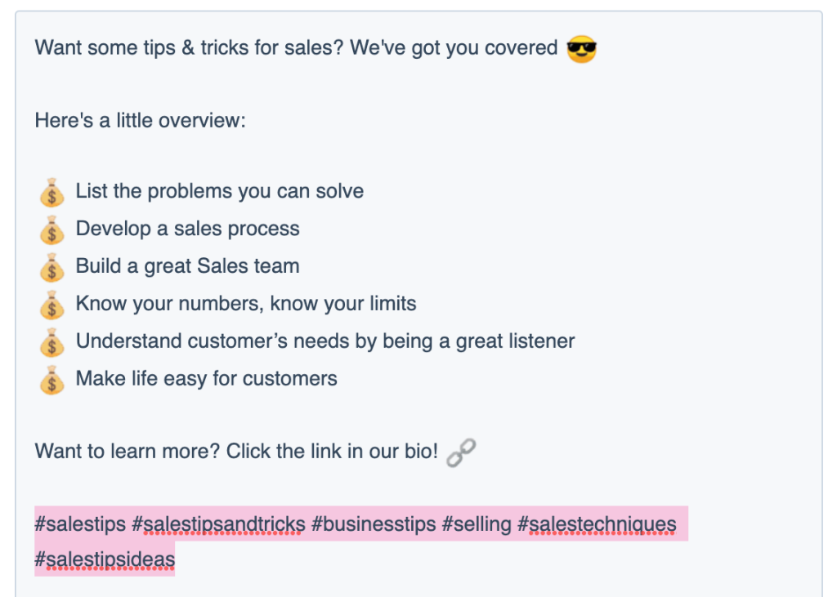Click the money bag beside 'Know your numbers'
This screenshot has height=597, width=837.
51,305
